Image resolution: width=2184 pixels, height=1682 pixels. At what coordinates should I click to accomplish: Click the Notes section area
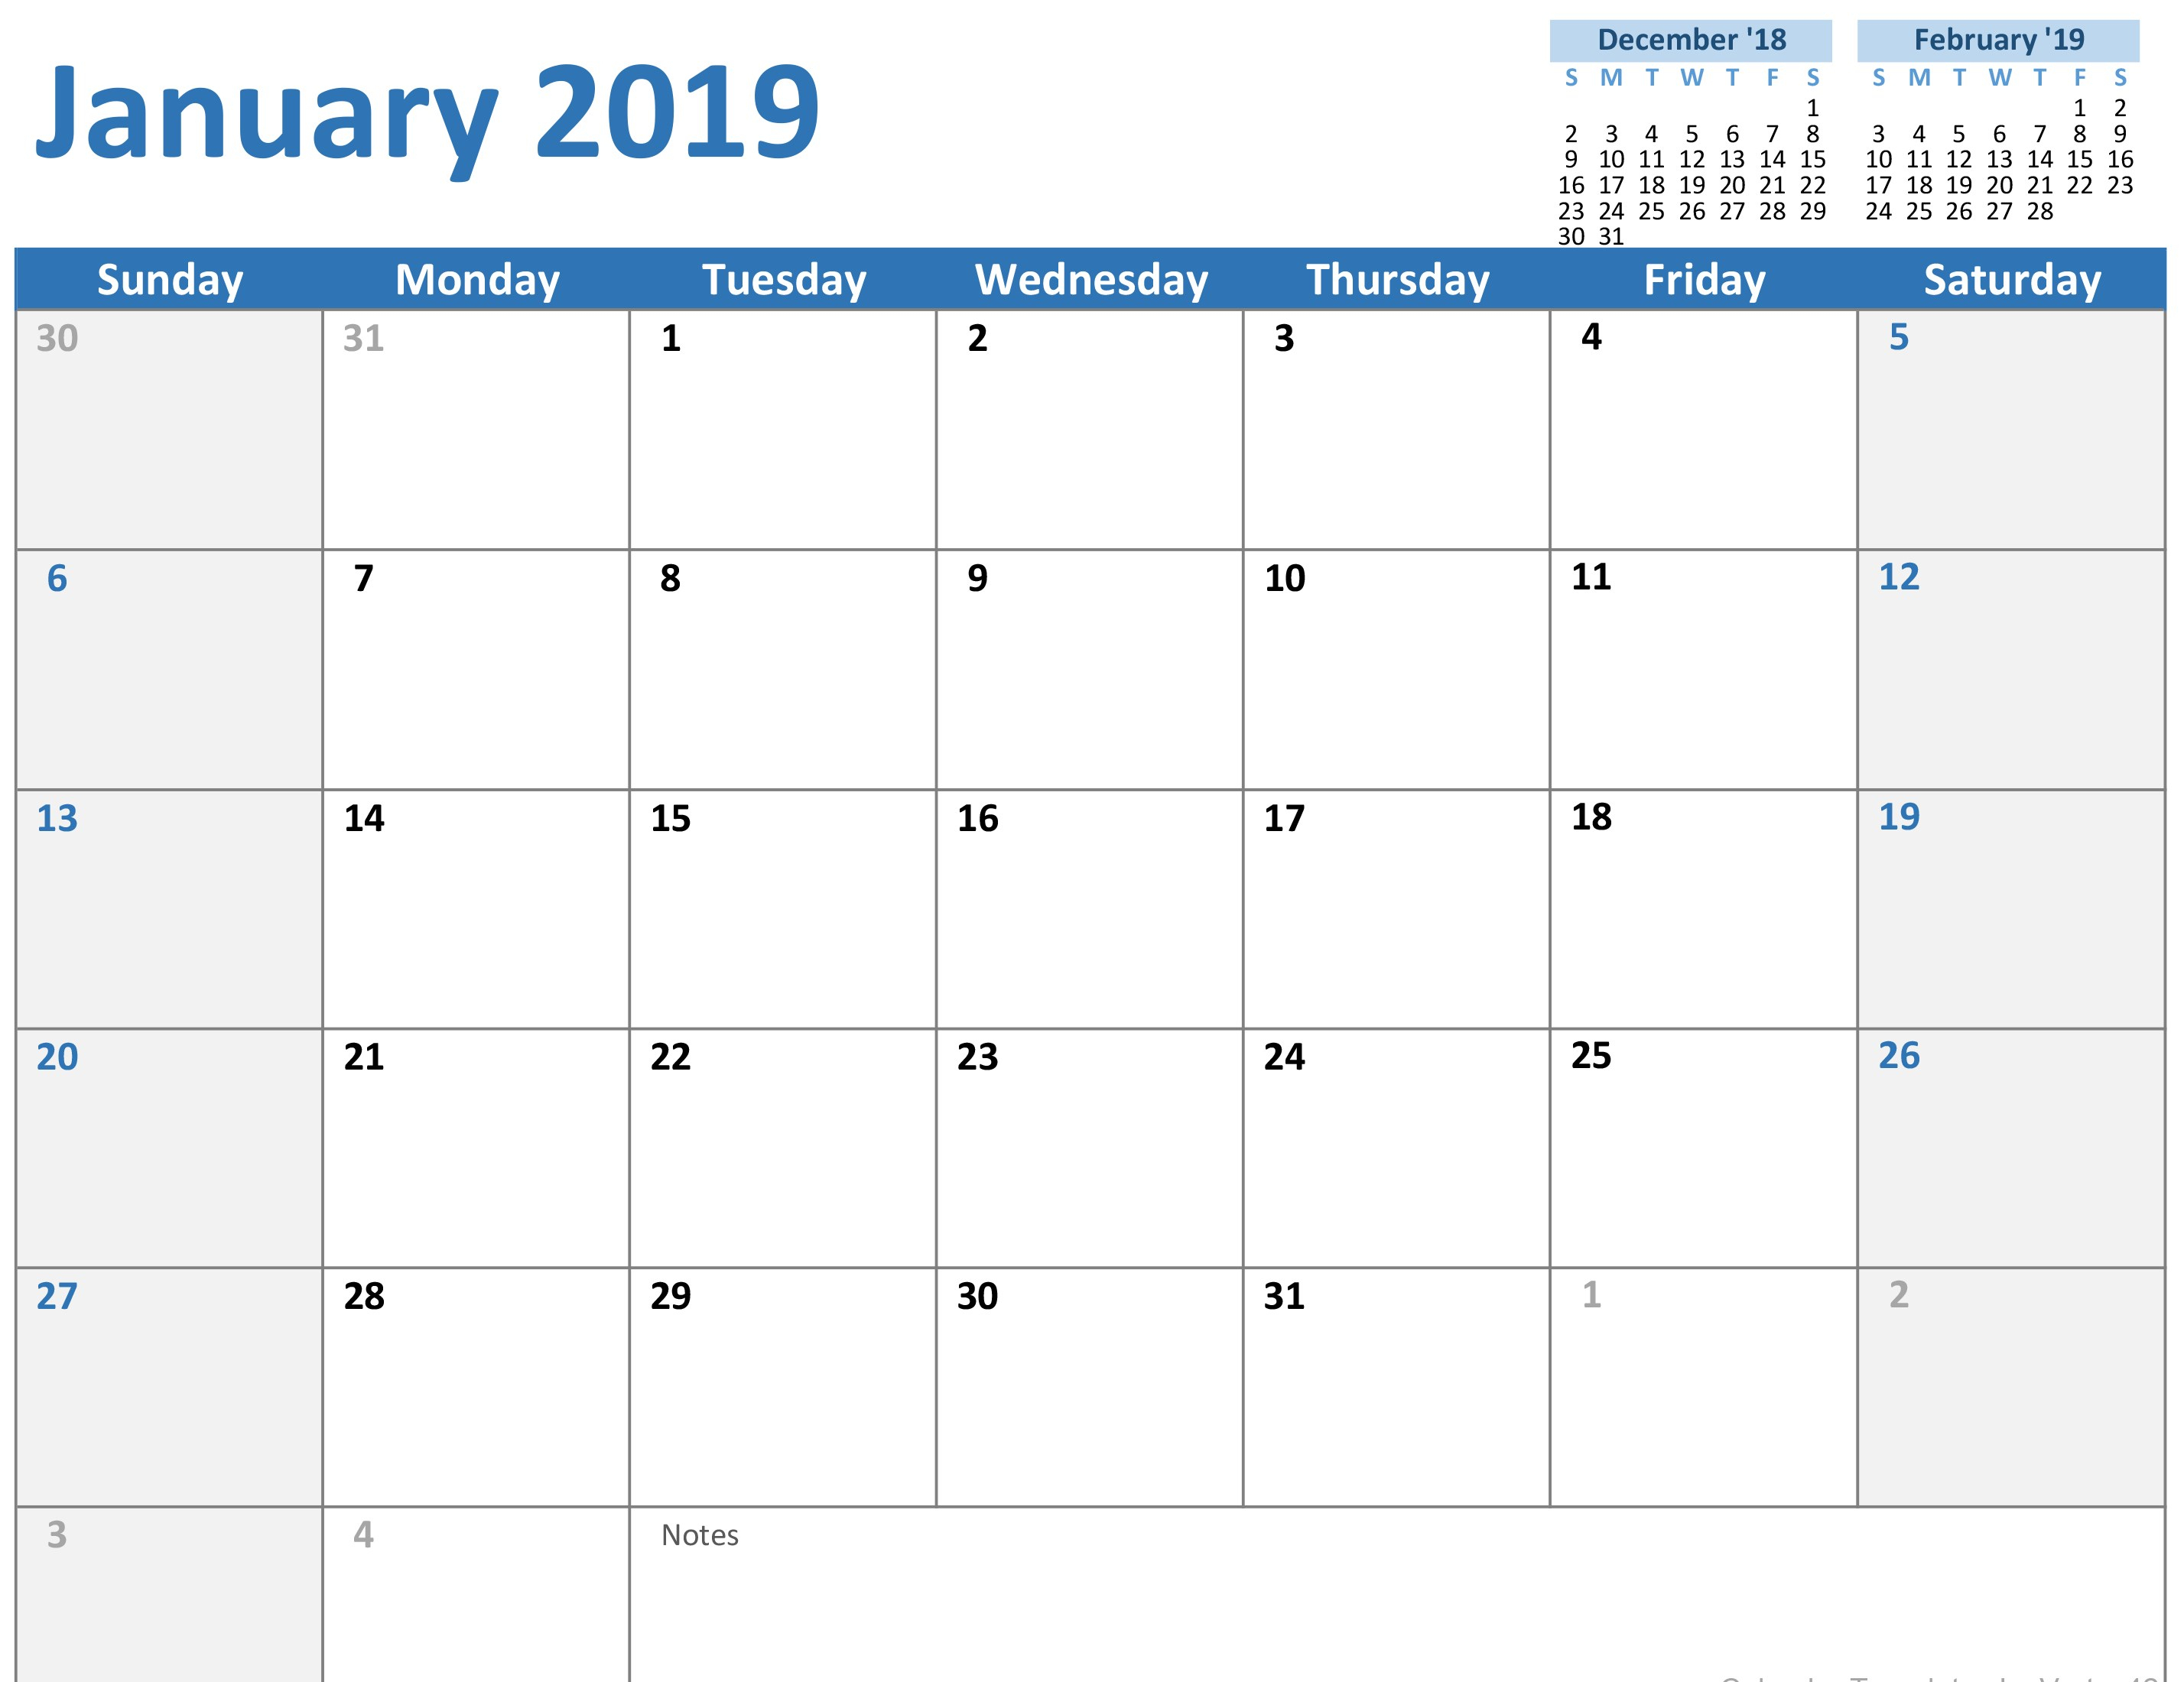[1396, 1599]
